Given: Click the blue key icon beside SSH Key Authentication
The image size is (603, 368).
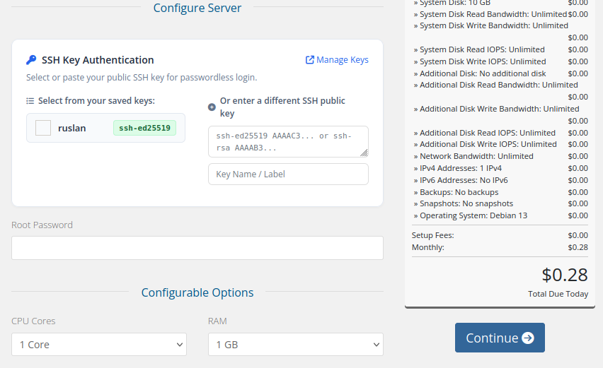Looking at the screenshot, I should click(x=31, y=60).
